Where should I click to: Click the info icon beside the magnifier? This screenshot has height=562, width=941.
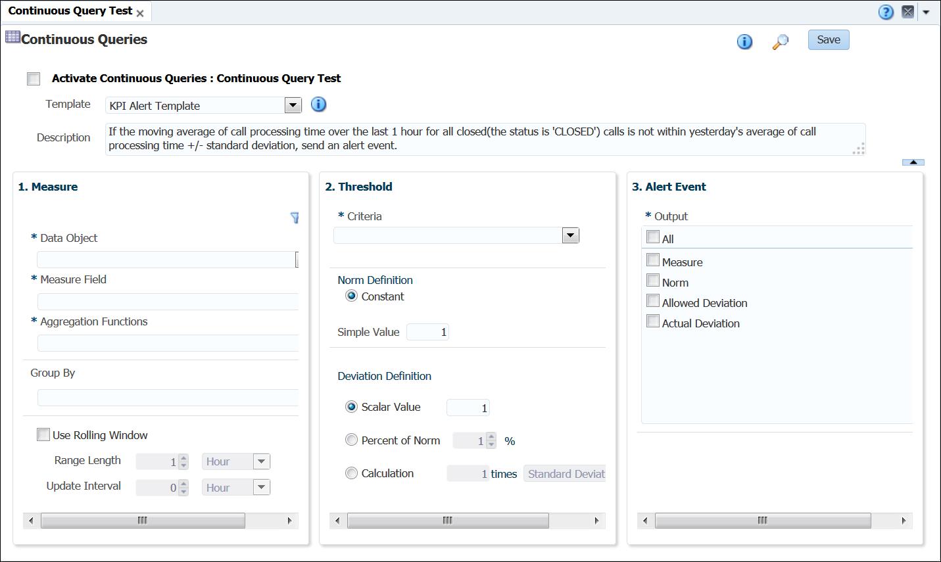coord(744,41)
